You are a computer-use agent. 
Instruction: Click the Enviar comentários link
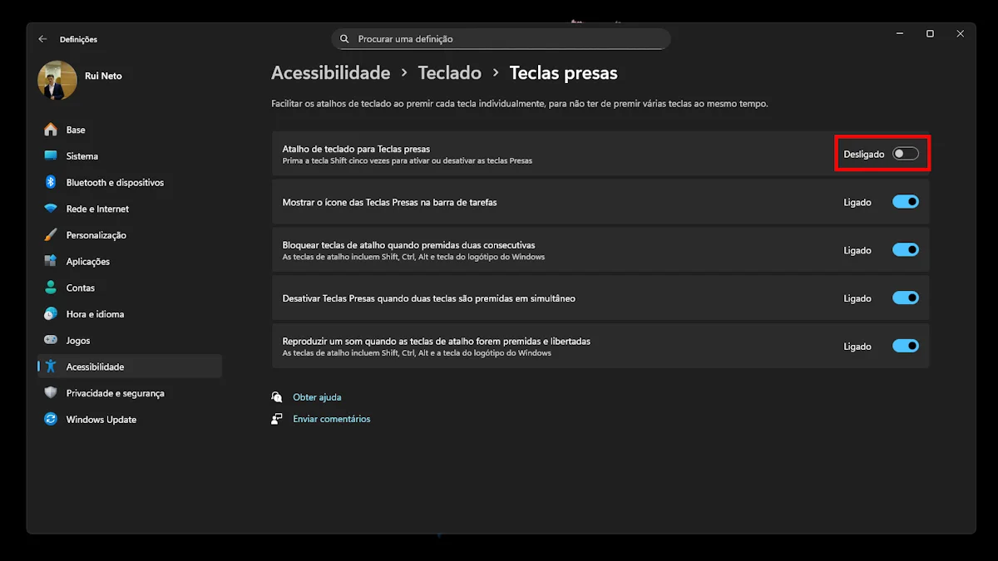tap(331, 419)
